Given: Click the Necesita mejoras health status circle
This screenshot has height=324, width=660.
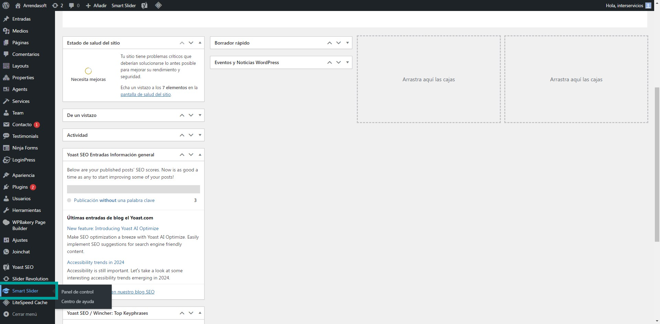Looking at the screenshot, I should point(88,71).
